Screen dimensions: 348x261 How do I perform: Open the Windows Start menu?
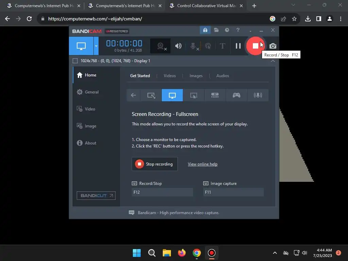click(137, 253)
